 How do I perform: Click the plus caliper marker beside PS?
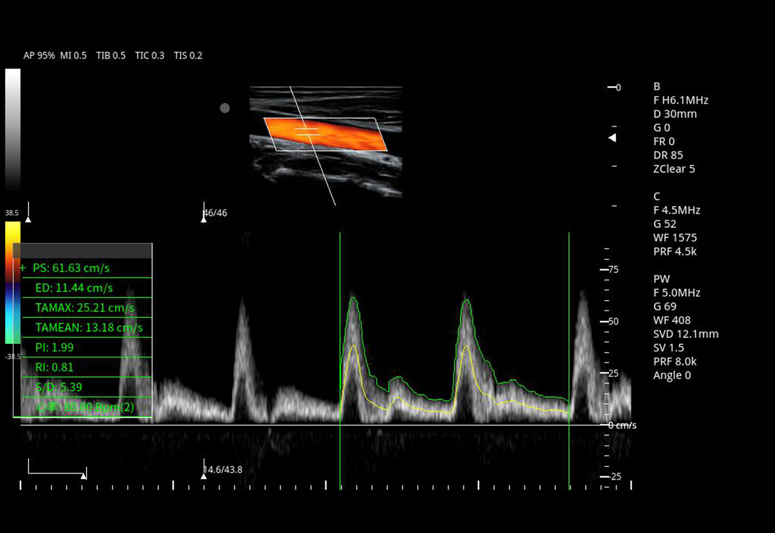tap(23, 268)
